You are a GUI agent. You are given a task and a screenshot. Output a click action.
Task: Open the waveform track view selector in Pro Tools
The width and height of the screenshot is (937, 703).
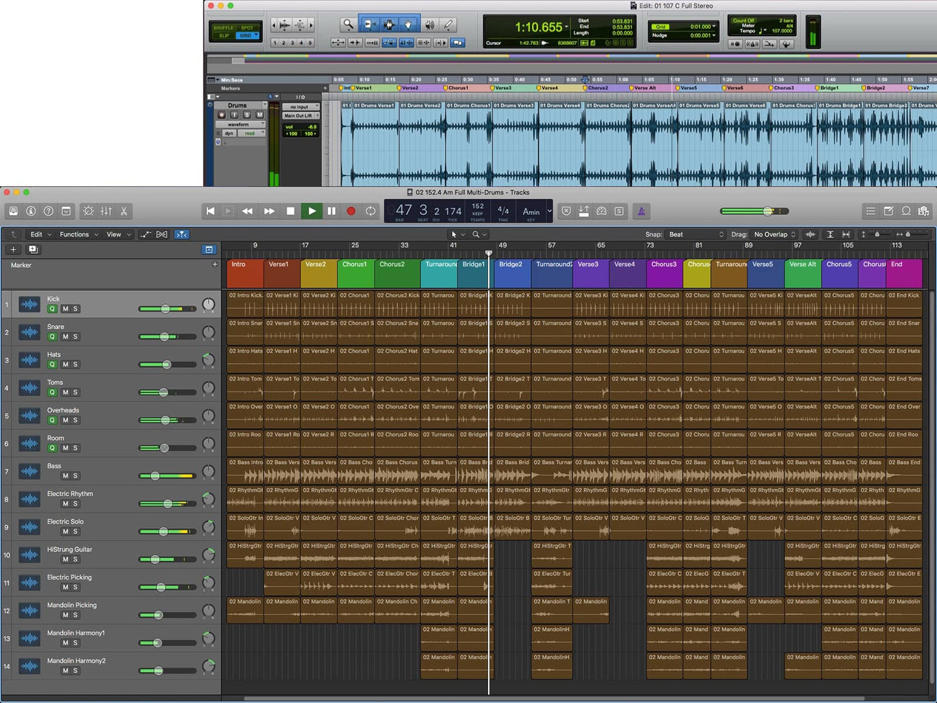pos(240,125)
